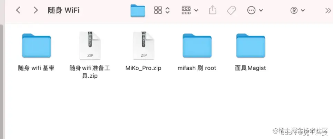The width and height of the screenshot is (333, 139).
Task: Click the 面具Magist label
Action: coord(251,68)
